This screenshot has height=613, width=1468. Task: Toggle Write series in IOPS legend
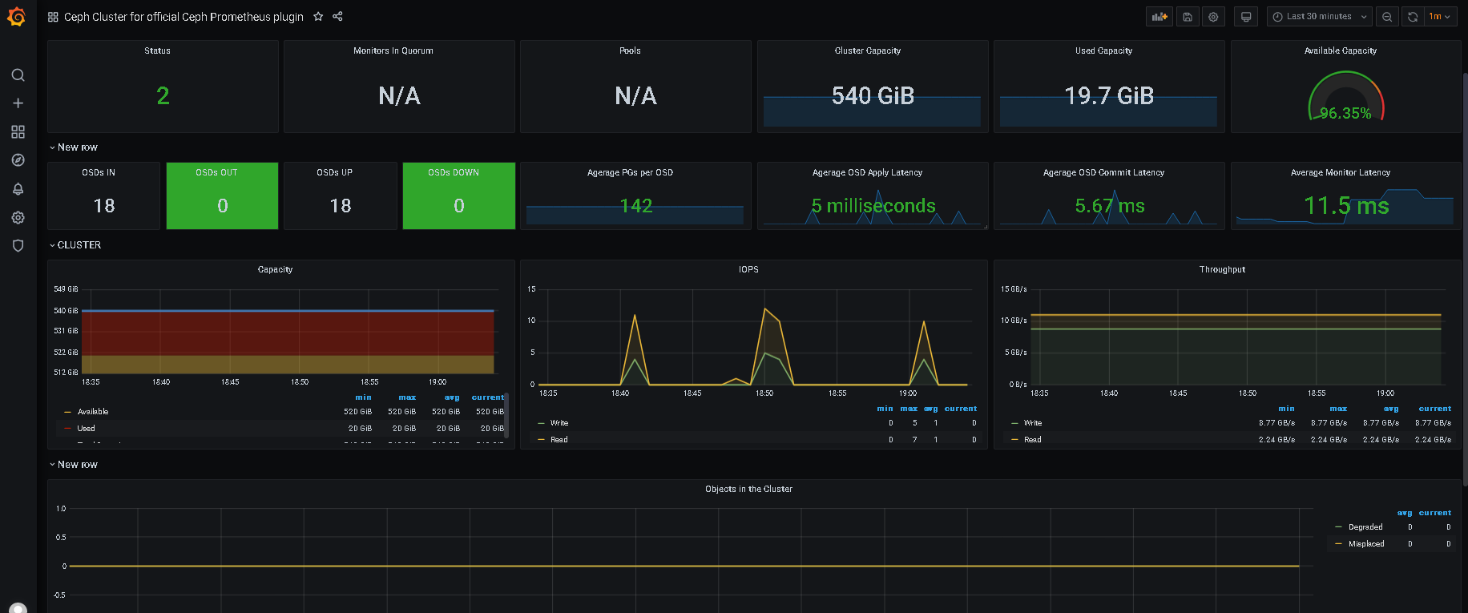(559, 423)
